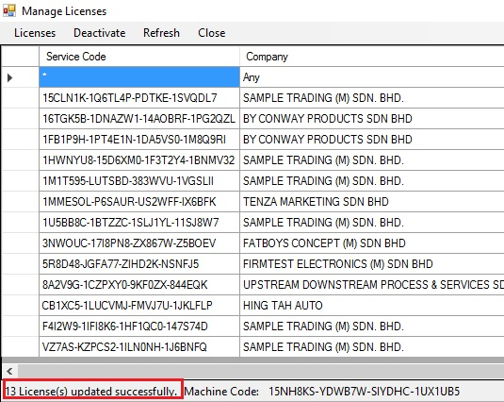Viewport: 504px width, 402px height.
Task: Click the Manage Licenses window icon
Action: (9, 10)
